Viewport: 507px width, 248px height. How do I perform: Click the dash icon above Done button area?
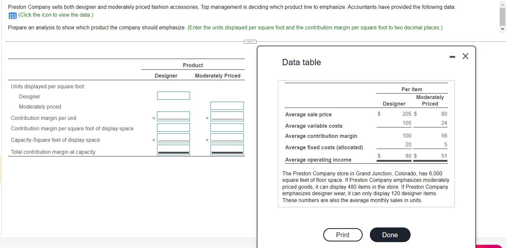click(452, 56)
